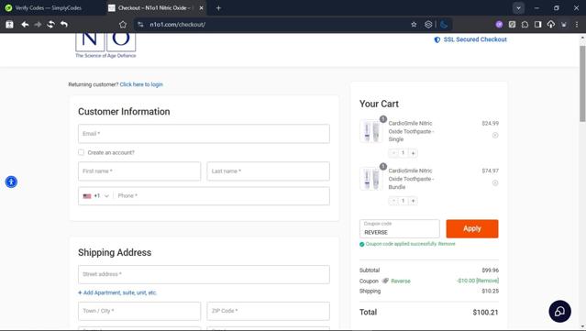Click the undo arrow in browser toolbar
The image size is (586, 331).
[64, 24]
